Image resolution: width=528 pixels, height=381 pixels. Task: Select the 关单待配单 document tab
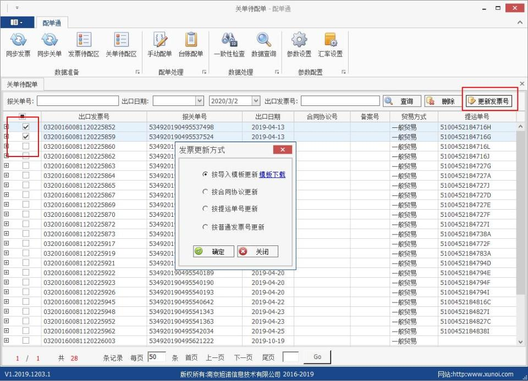point(22,85)
